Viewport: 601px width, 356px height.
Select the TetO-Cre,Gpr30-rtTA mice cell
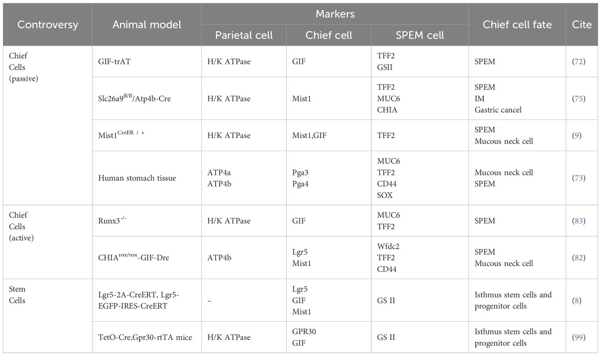145,337
